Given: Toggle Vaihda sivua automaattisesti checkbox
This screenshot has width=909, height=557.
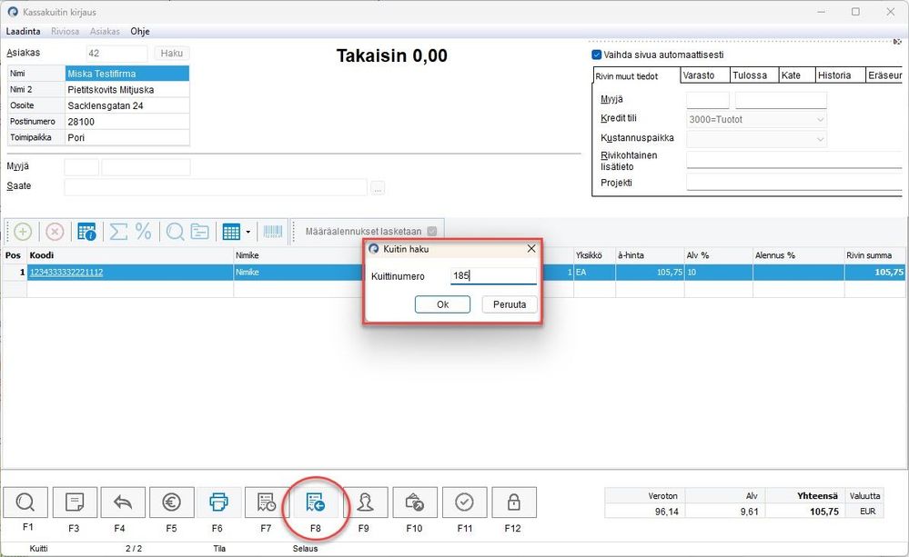Looking at the screenshot, I should click(x=597, y=55).
